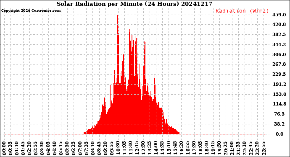The height and width of the screenshot is (157, 290).
Task: Click the 382.5 y-axis value
Action: (279, 35)
